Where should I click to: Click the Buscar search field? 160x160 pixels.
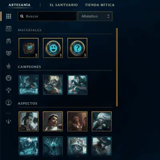click(x=47, y=16)
